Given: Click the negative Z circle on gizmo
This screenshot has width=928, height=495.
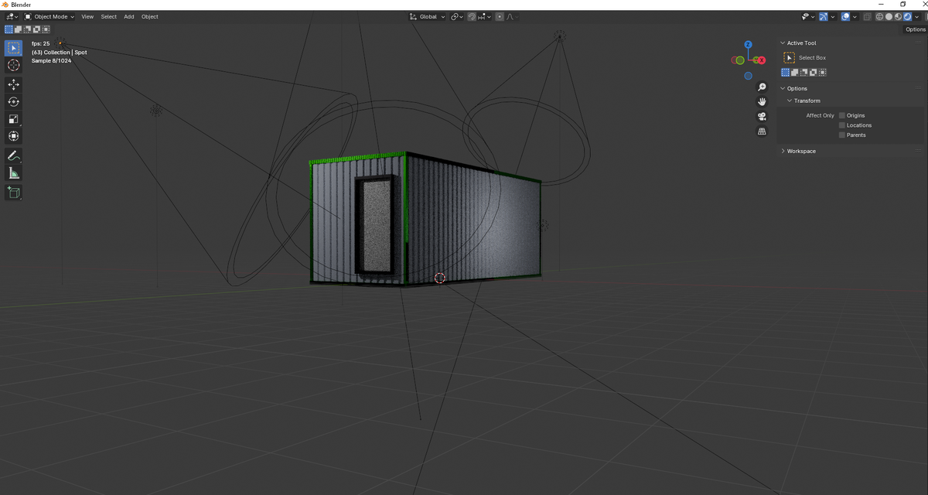Looking at the screenshot, I should [x=749, y=76].
